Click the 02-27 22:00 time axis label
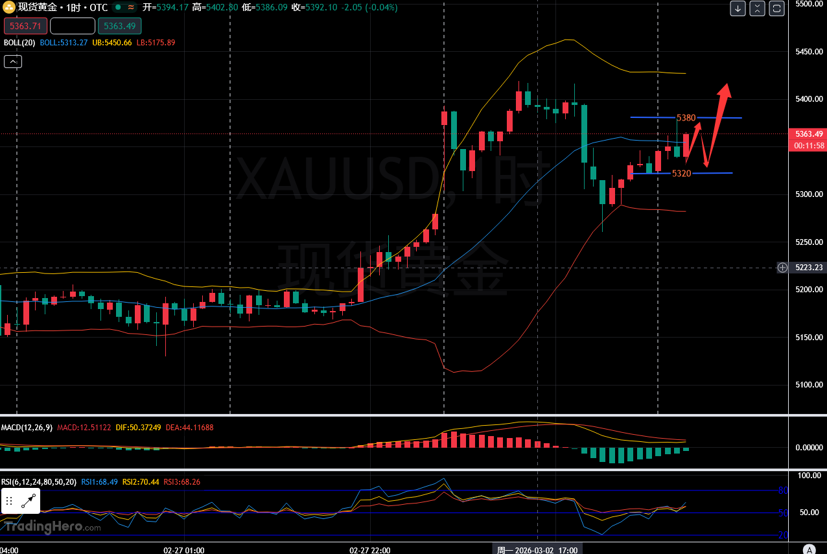 click(x=370, y=550)
